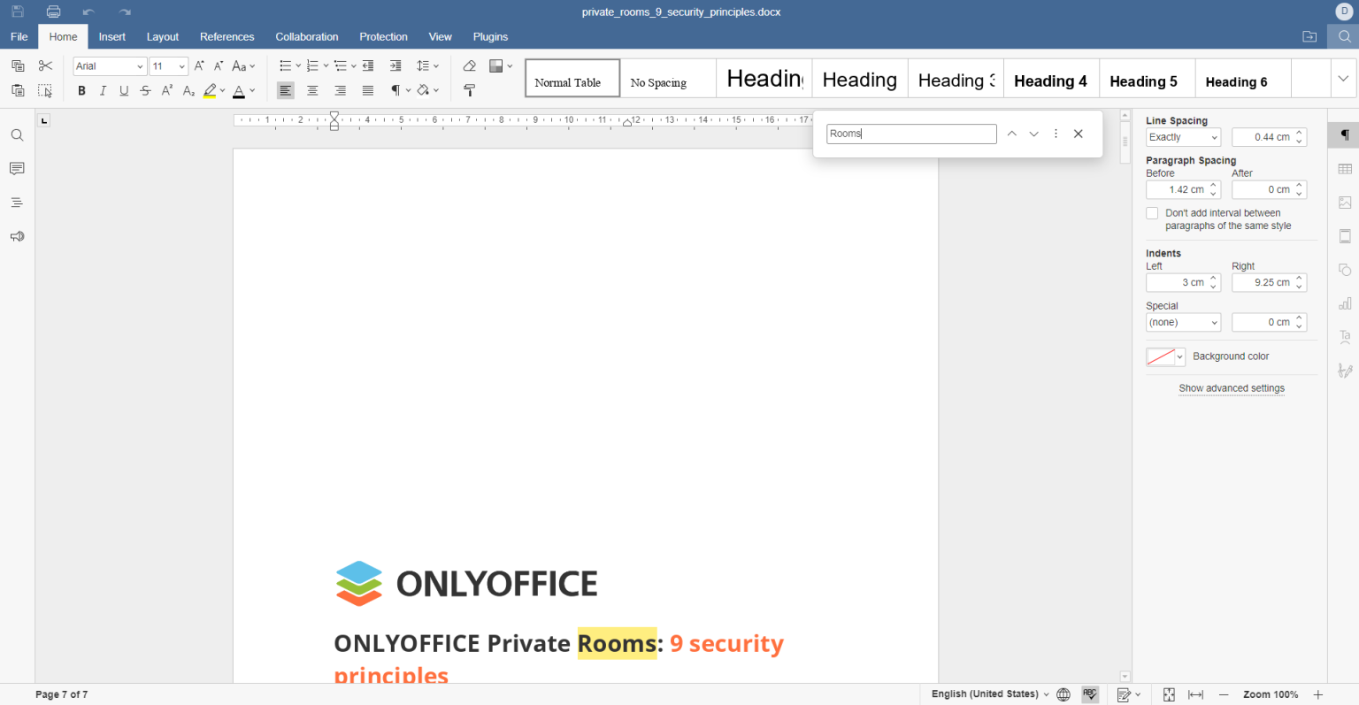This screenshot has height=705, width=1359.
Task: Open Table settings in the right sidebar
Action: (x=1345, y=168)
